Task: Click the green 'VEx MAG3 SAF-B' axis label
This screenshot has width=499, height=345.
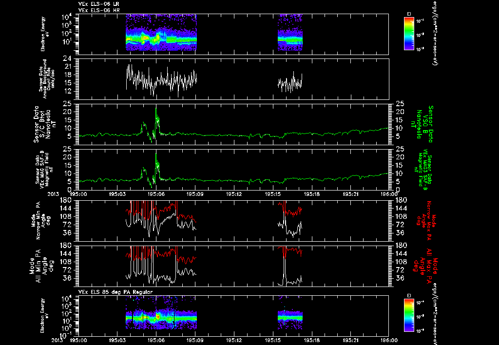Action: point(424,170)
